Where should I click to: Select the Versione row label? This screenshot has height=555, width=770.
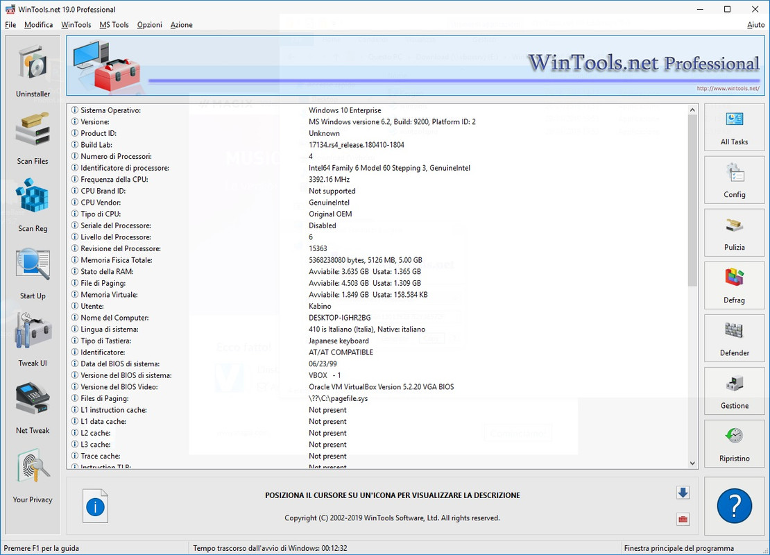coord(95,122)
